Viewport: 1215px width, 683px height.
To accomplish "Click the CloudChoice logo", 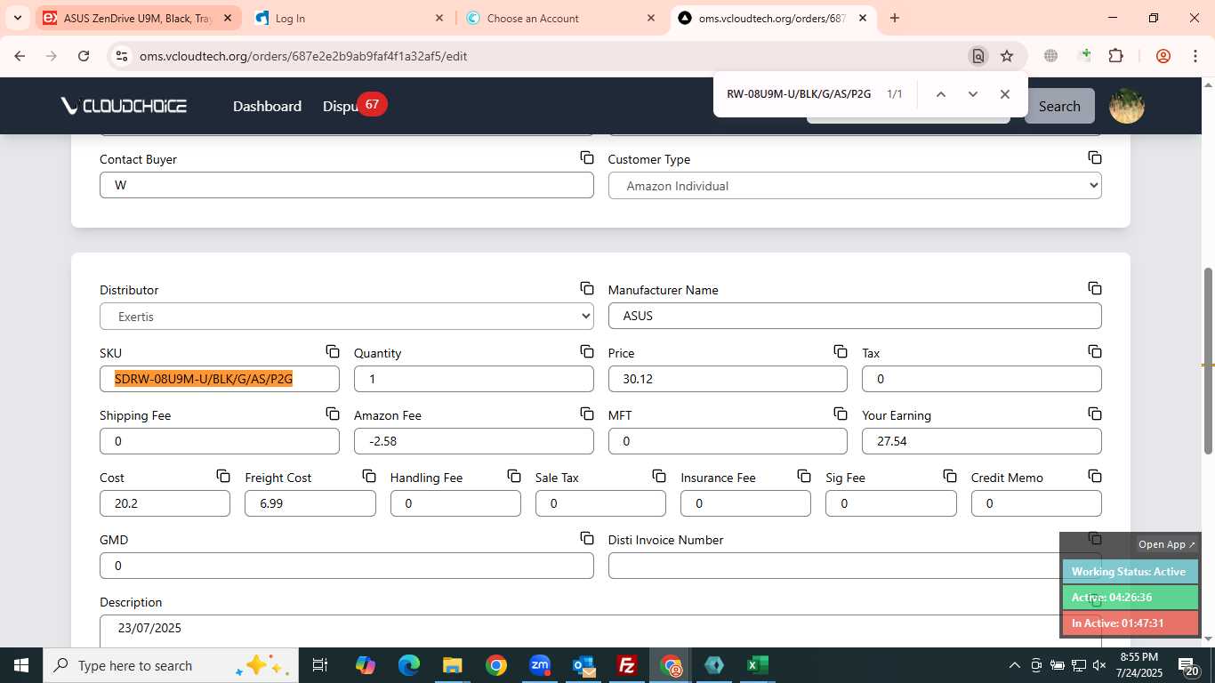I will click(124, 106).
